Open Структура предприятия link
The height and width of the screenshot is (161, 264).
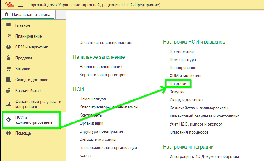click(x=101, y=131)
